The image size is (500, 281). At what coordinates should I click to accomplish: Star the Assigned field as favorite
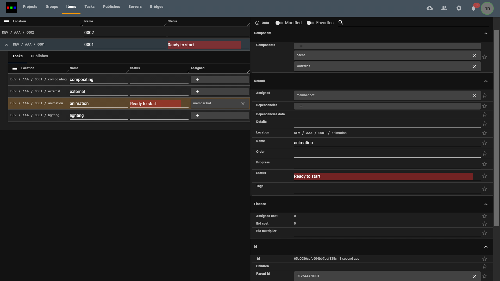coord(484,95)
